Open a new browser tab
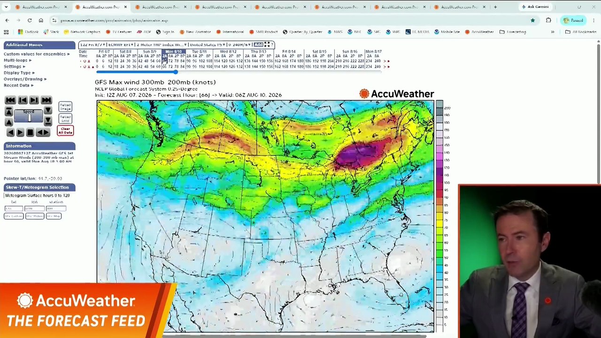This screenshot has height=338, width=601. [x=495, y=7]
